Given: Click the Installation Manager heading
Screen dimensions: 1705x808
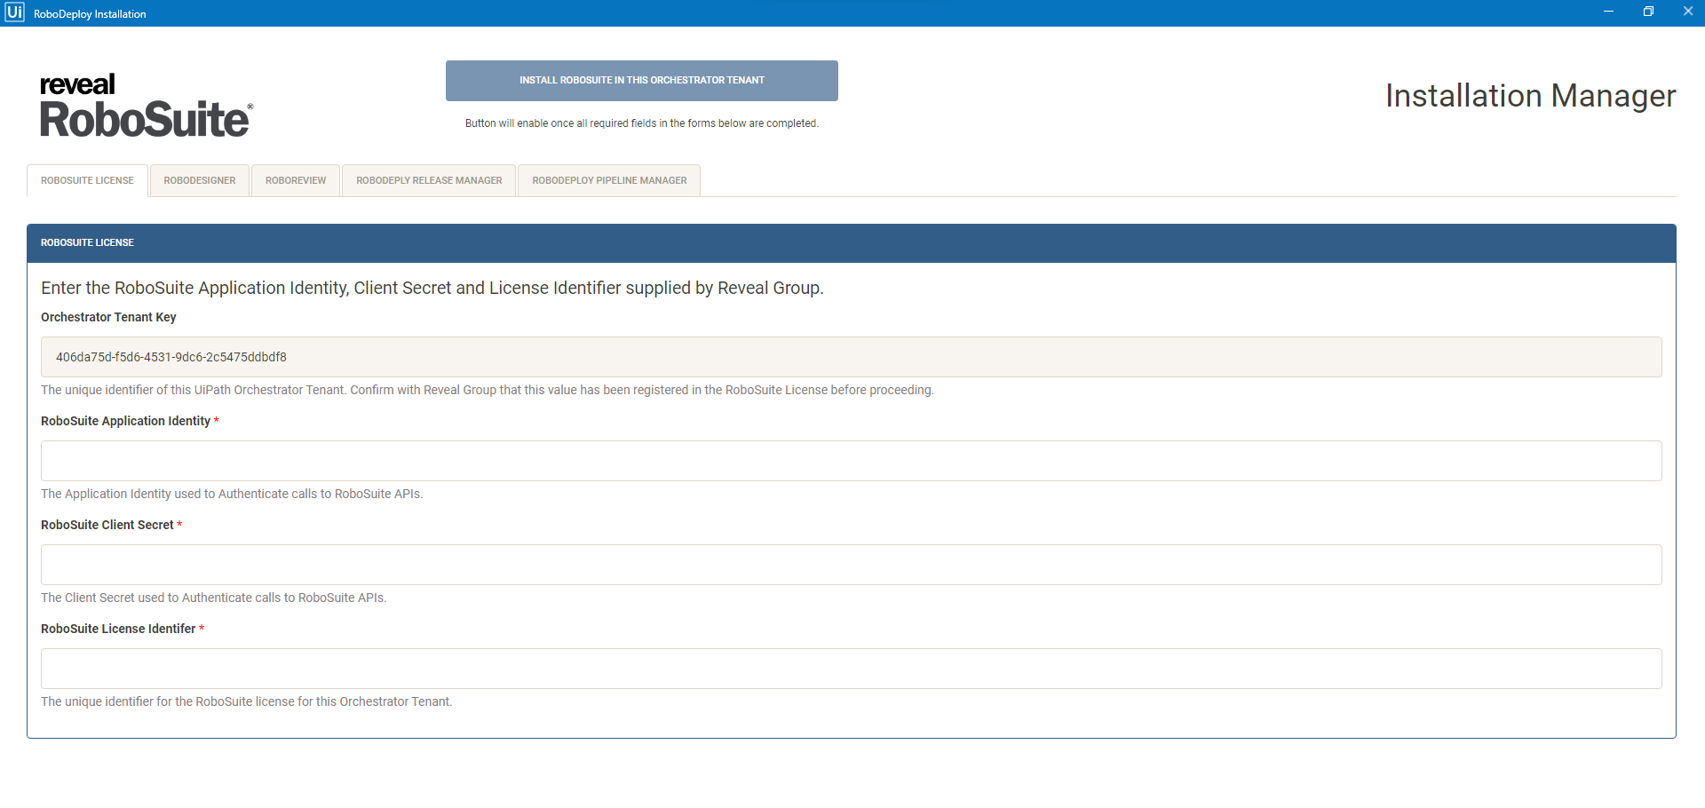Looking at the screenshot, I should pos(1530,96).
